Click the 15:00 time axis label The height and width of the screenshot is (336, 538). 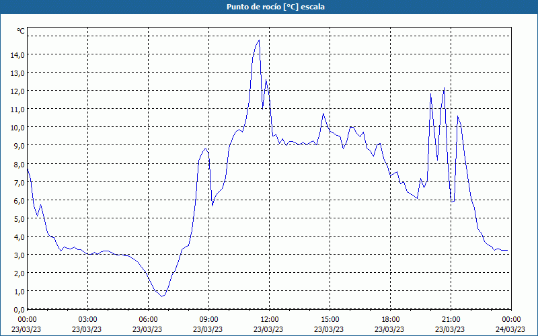pyautogui.click(x=330, y=320)
